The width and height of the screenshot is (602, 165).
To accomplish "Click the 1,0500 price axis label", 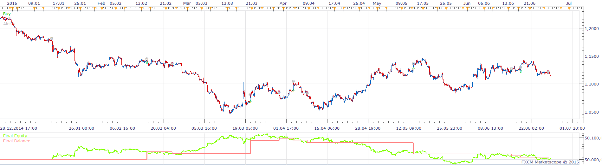I will [592, 112].
